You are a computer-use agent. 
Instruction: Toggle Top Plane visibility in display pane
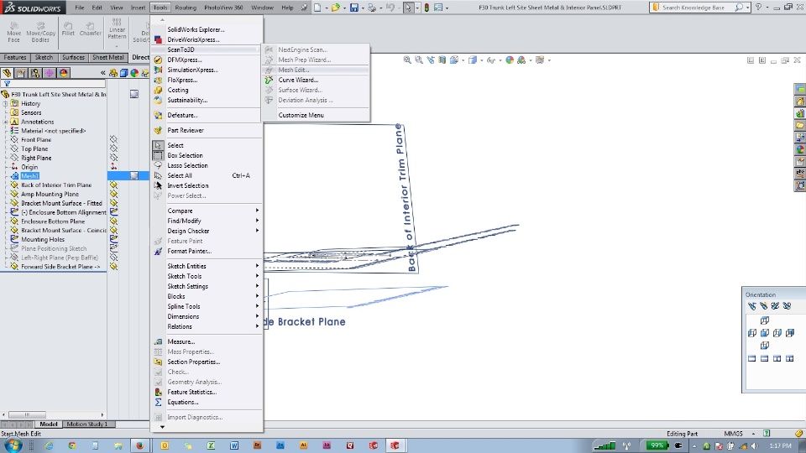(113, 149)
